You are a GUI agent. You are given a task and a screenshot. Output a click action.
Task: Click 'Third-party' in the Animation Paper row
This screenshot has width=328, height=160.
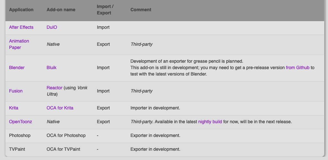(142, 44)
